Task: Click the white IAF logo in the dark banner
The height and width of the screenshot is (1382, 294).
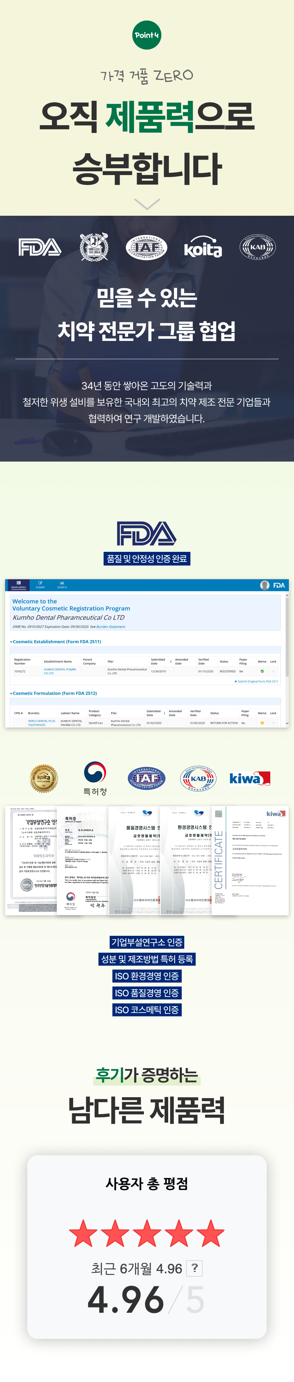Action: 146,247
